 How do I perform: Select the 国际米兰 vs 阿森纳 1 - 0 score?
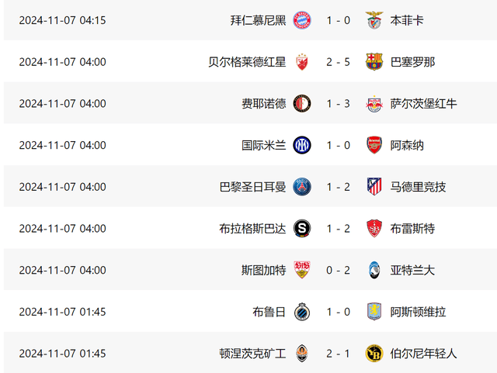[339, 145]
